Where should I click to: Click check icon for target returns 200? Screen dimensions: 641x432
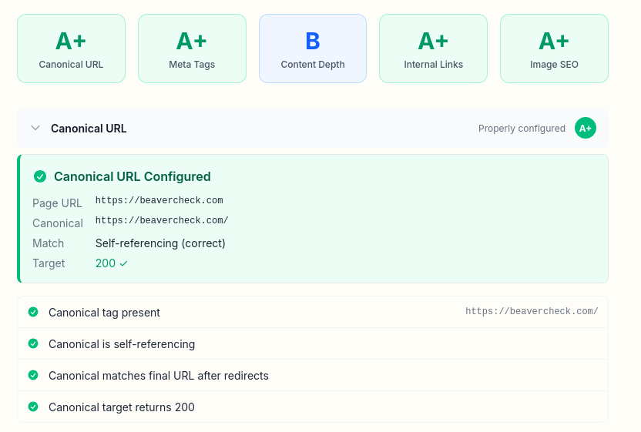(33, 407)
